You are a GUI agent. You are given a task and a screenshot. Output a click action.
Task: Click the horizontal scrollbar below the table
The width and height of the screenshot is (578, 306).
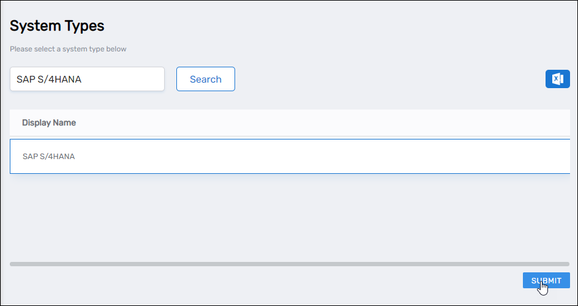click(x=290, y=264)
